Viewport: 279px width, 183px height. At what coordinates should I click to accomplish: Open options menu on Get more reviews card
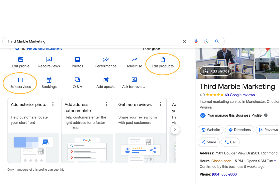coord(160,104)
